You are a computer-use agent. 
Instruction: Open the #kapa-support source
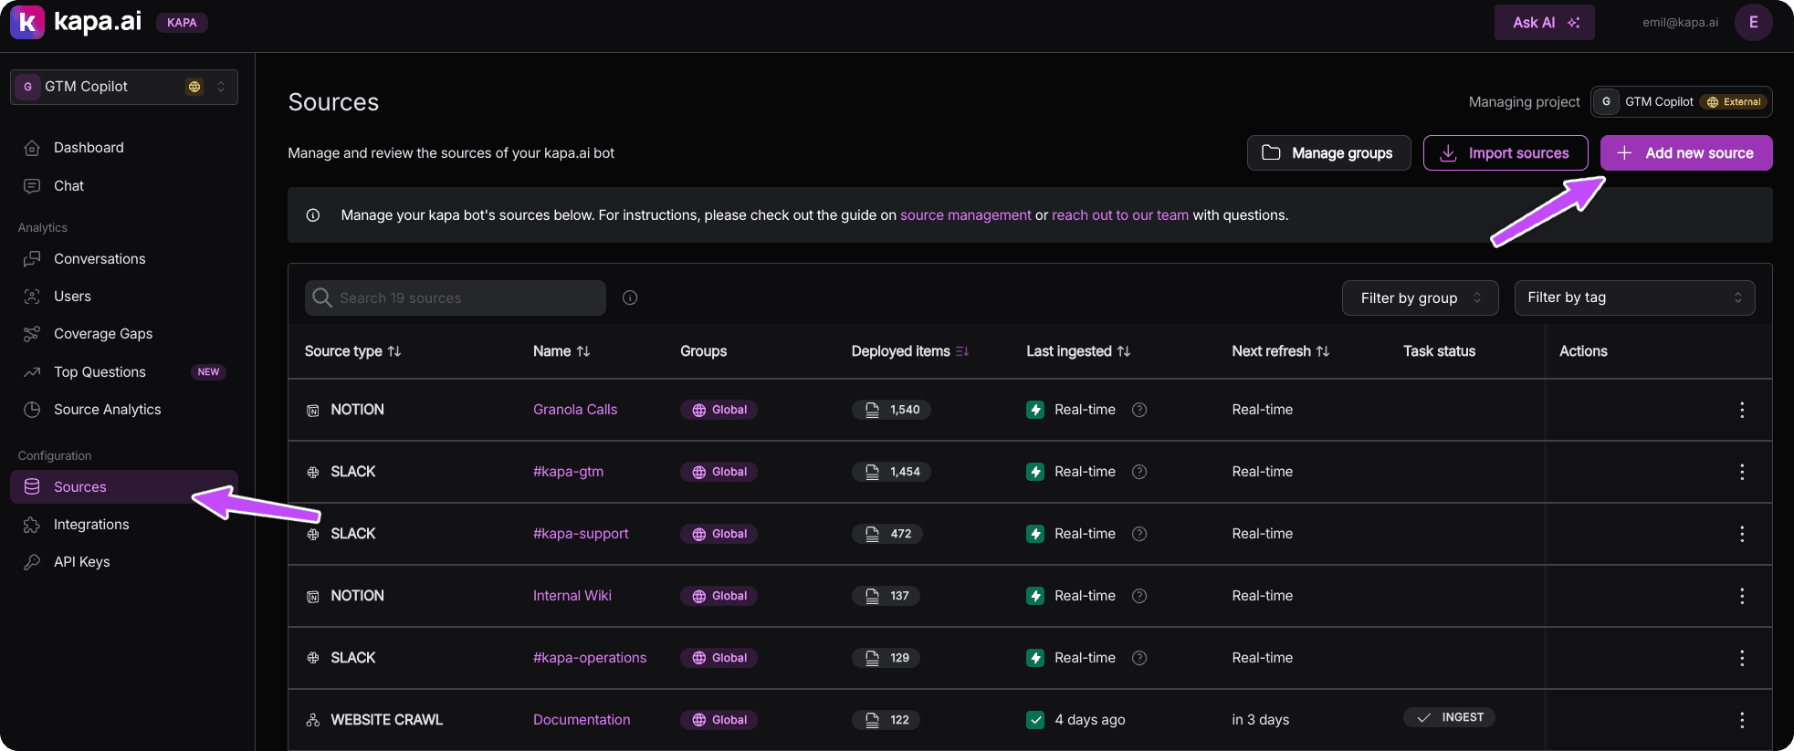(x=581, y=534)
